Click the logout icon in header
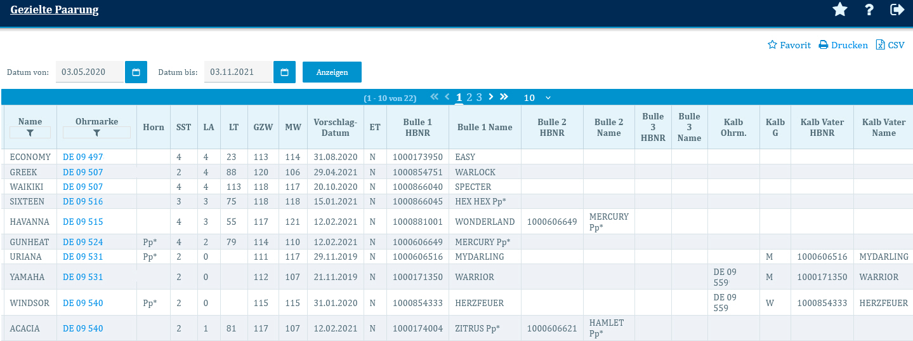The image size is (913, 341). pos(897,10)
